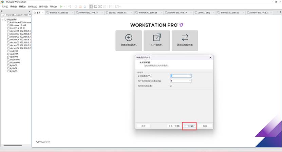
Task: Open the 查看(V) menu
Action: (22, 6)
